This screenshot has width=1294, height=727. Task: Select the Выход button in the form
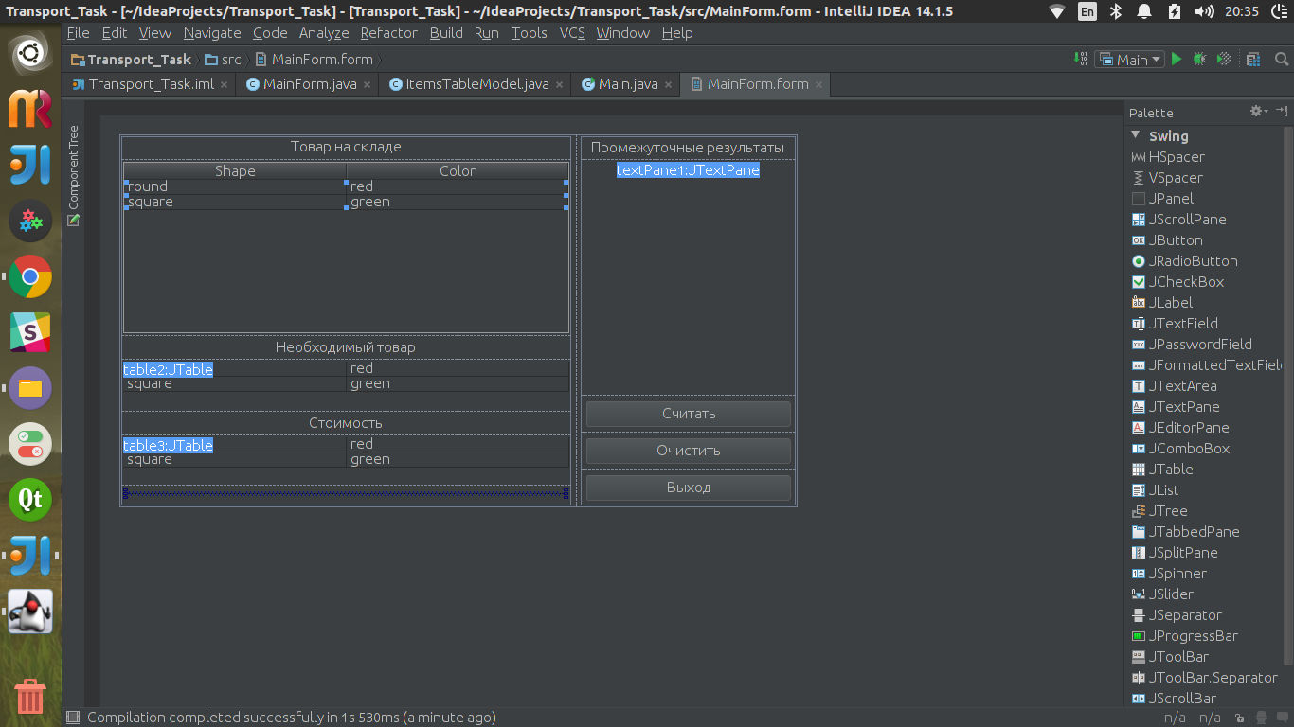click(x=689, y=488)
